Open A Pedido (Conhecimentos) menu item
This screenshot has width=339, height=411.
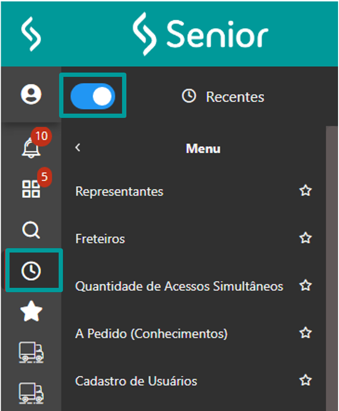151,334
